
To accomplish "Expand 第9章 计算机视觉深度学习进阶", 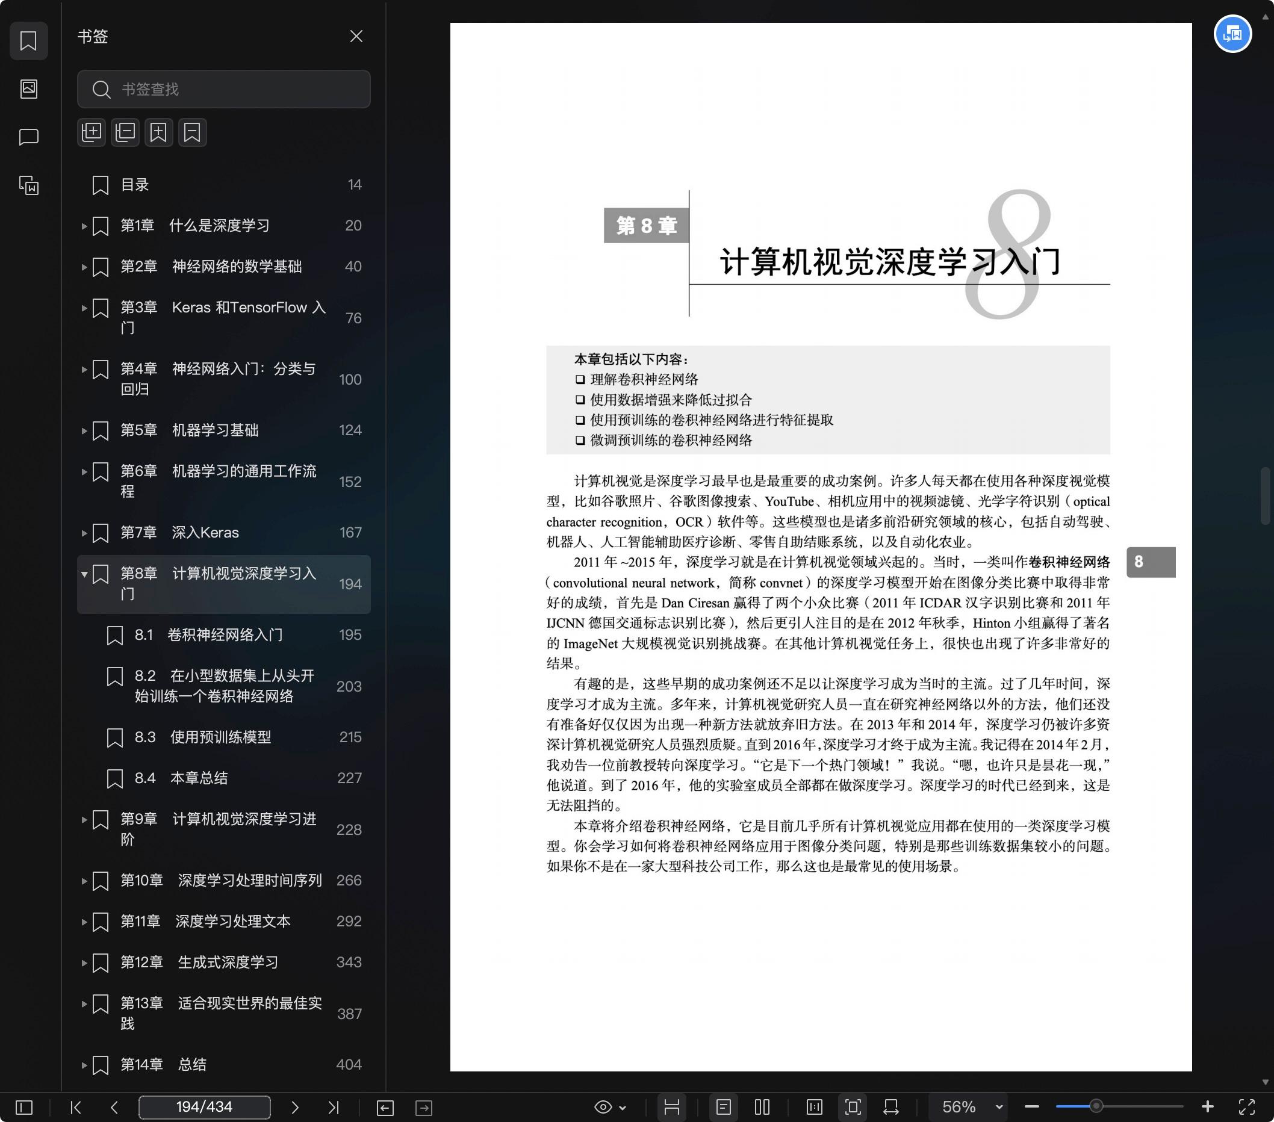I will tap(84, 820).
